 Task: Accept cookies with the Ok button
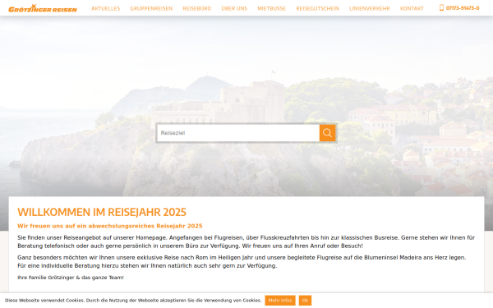tap(305, 301)
